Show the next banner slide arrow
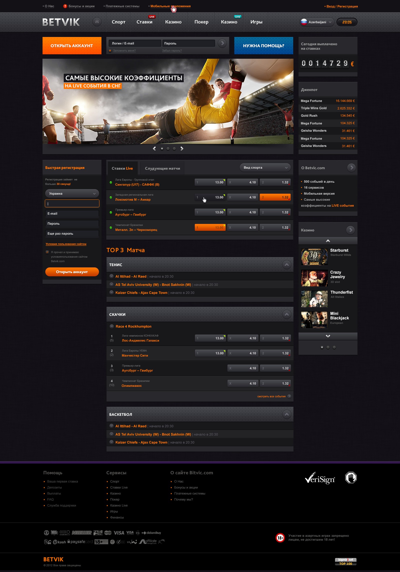Screen dimensions: 400x572 point(182,149)
